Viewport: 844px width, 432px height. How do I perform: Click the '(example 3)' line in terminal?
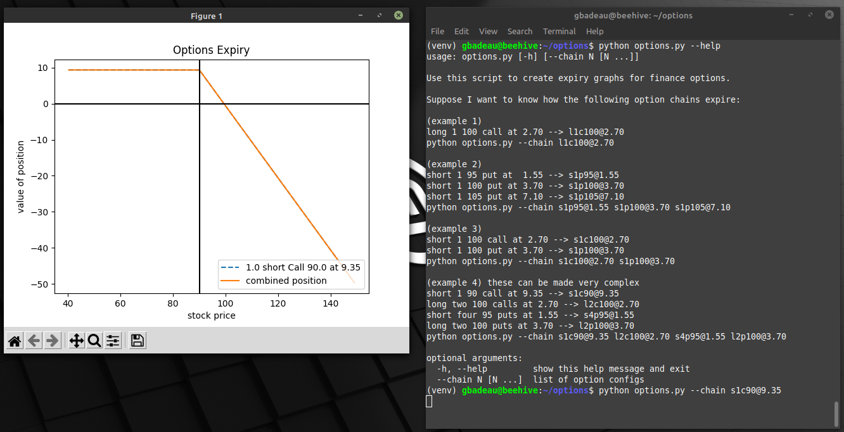(x=454, y=229)
